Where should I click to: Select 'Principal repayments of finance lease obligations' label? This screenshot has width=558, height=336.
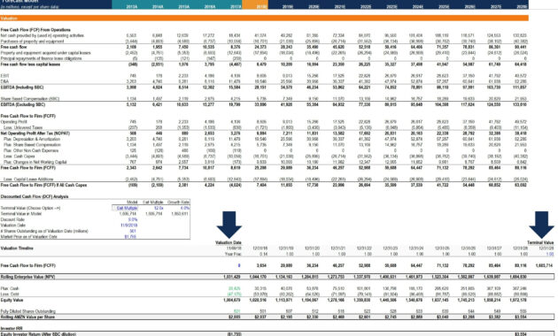(x=42, y=58)
